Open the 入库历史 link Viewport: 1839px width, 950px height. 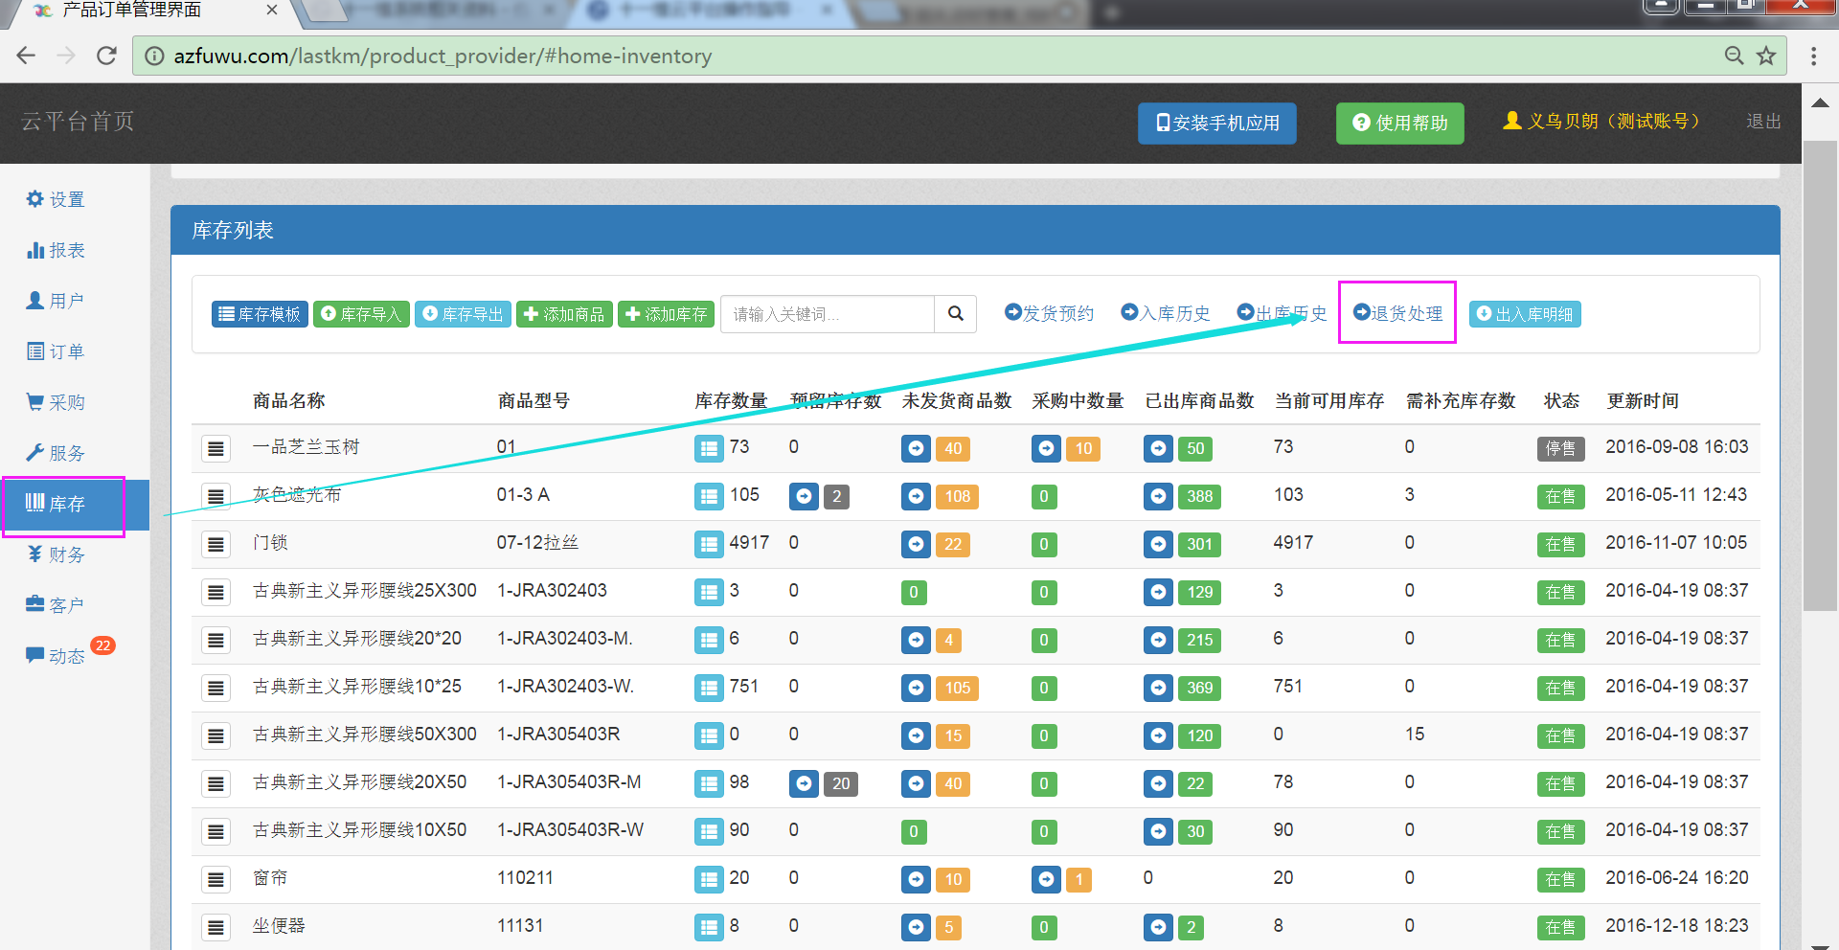click(x=1166, y=313)
